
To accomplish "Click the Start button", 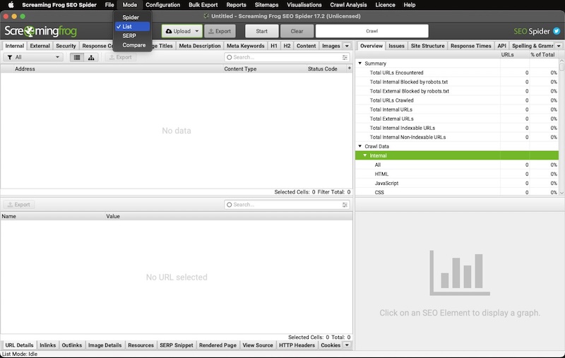I will 261,31.
